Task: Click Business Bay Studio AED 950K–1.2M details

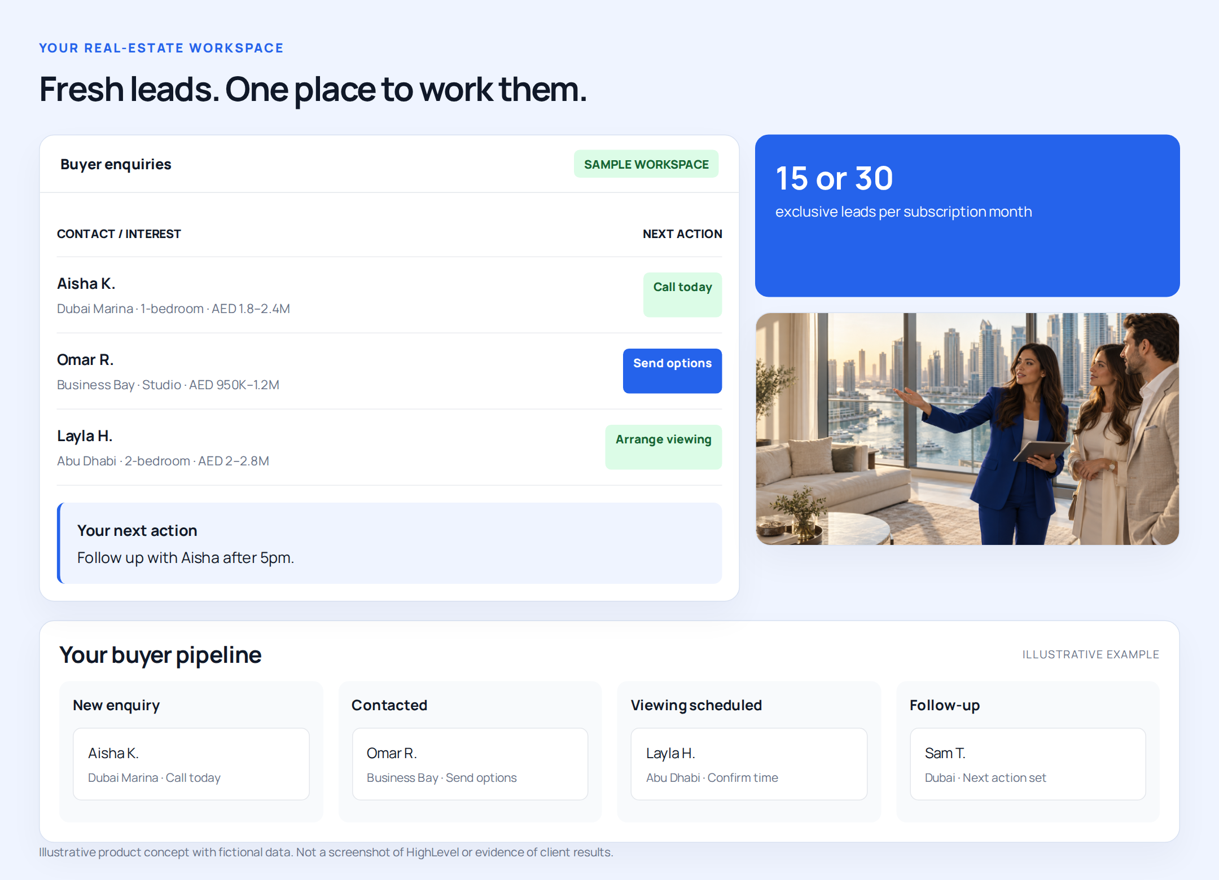Action: [x=168, y=385]
